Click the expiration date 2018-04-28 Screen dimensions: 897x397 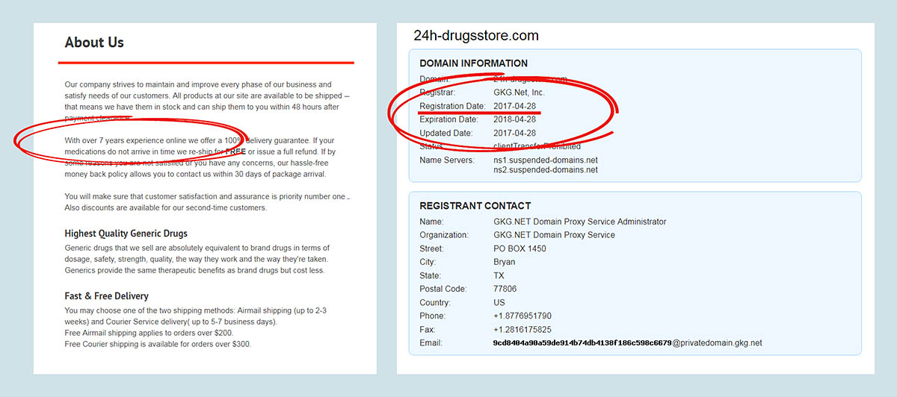point(514,119)
